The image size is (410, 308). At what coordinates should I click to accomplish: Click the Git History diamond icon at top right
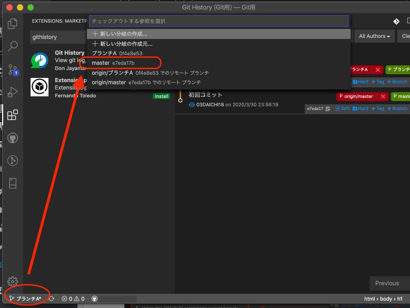pyautogui.click(x=396, y=22)
